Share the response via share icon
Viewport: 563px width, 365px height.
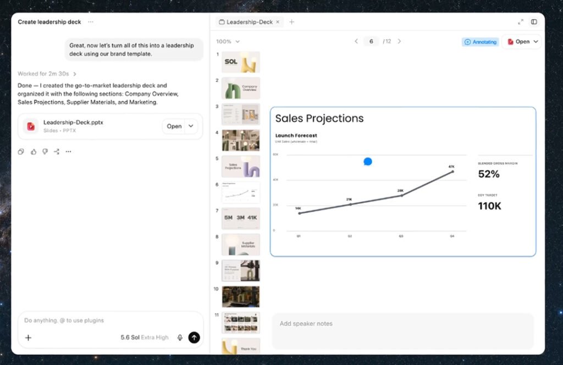point(57,152)
